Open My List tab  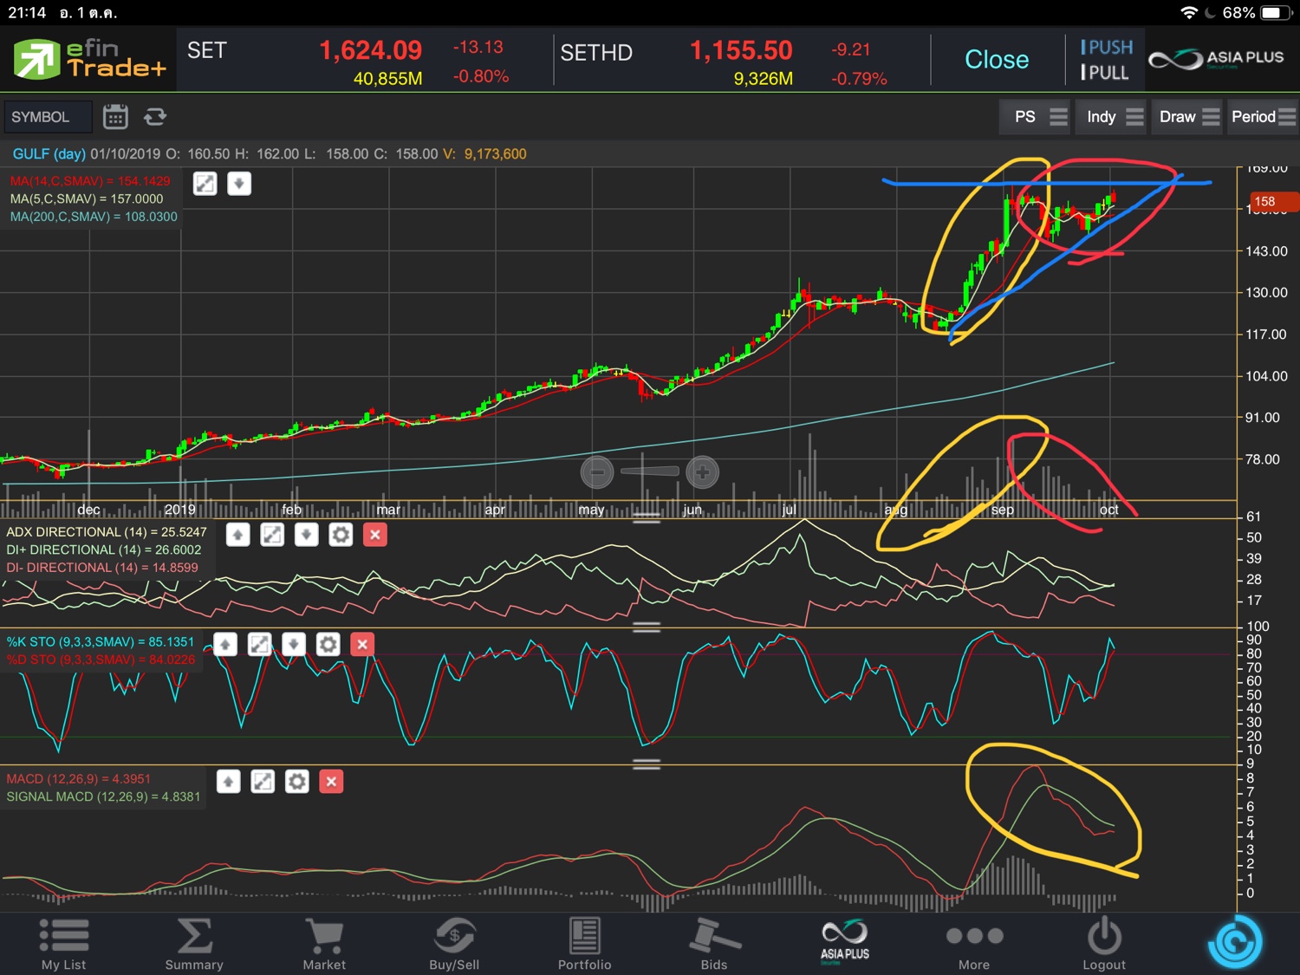[64, 944]
